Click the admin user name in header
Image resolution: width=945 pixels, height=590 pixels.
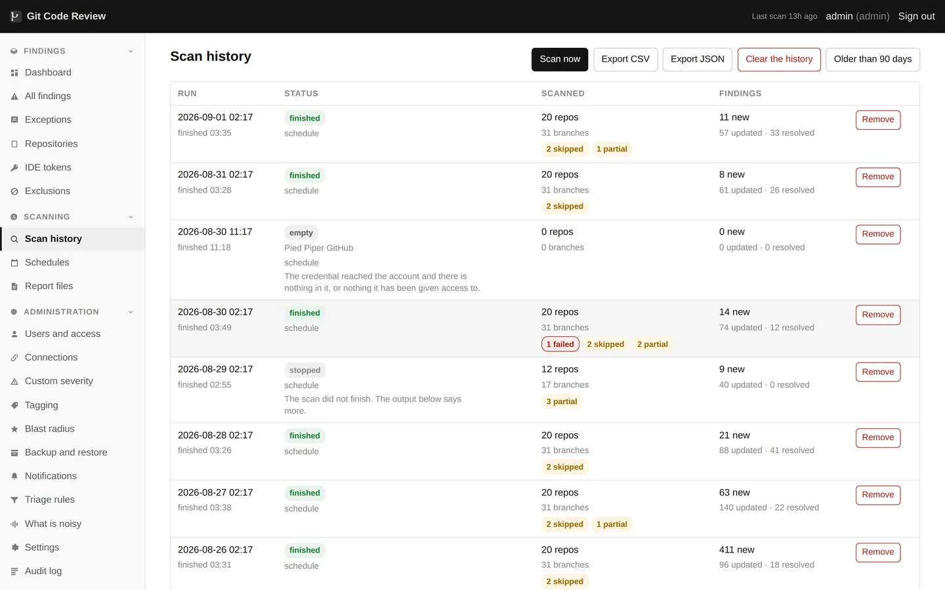(x=839, y=16)
